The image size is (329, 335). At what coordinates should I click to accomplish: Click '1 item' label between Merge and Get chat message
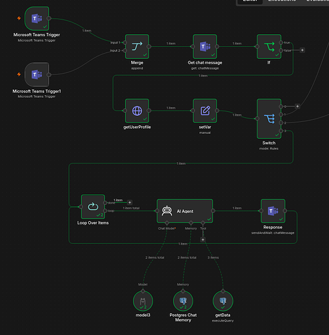[x=171, y=44]
